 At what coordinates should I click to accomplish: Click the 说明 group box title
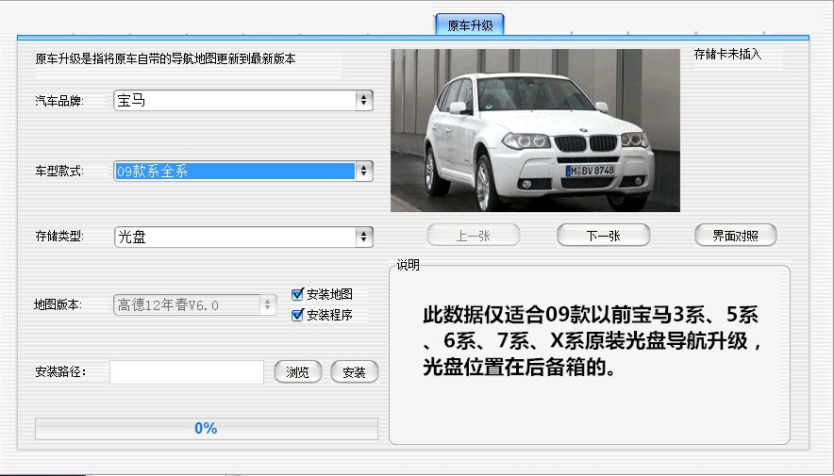tap(408, 265)
